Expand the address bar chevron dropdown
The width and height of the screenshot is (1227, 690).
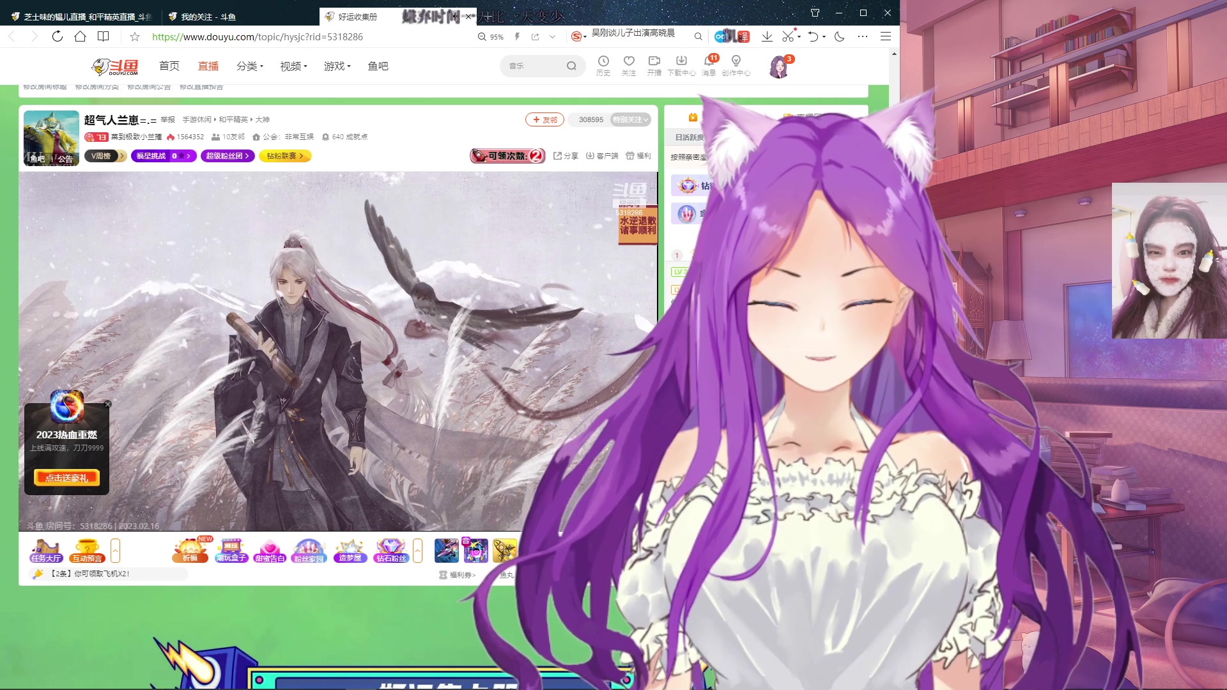(553, 37)
